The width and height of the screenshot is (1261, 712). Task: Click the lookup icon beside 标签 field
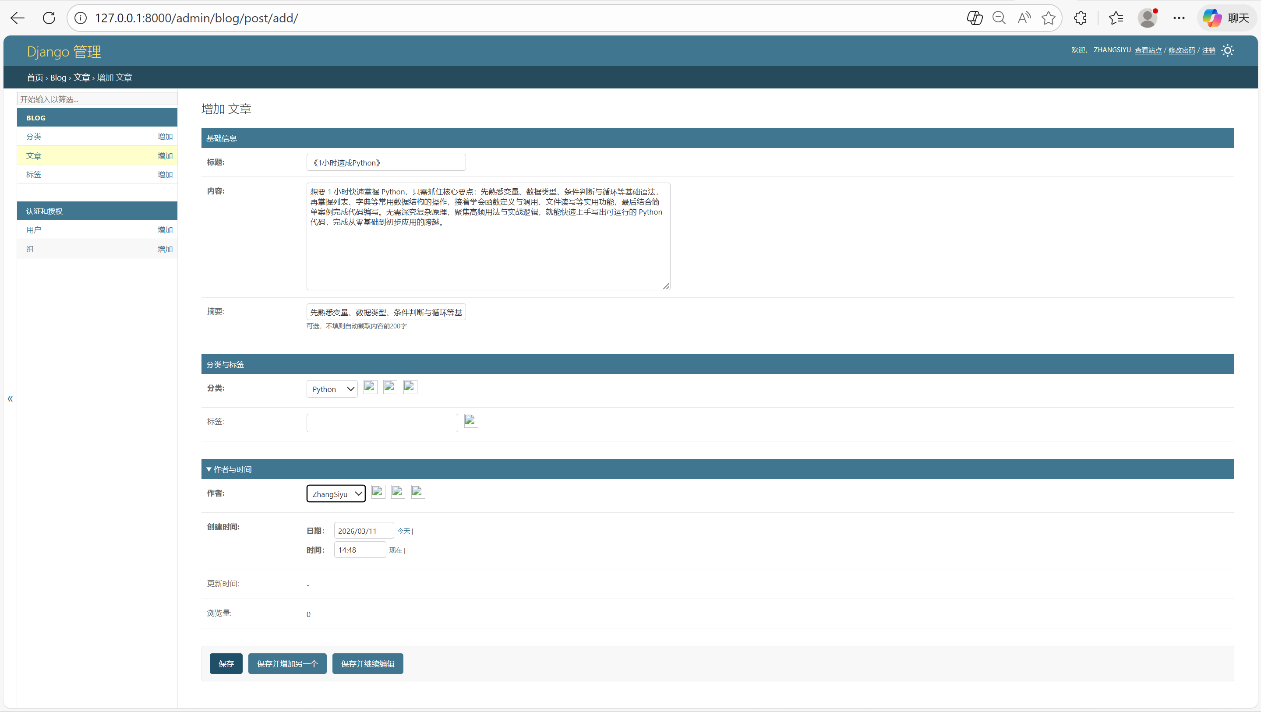(x=471, y=421)
